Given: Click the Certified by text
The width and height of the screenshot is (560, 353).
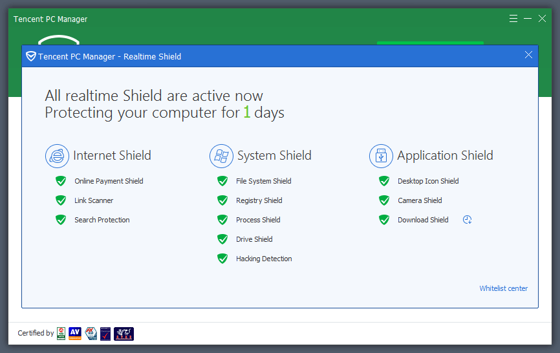Looking at the screenshot, I should pos(36,333).
